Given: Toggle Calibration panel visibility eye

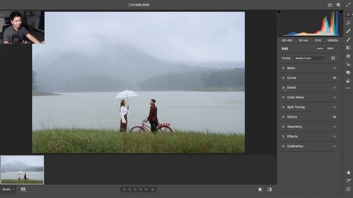Looking at the screenshot, I should click(335, 146).
